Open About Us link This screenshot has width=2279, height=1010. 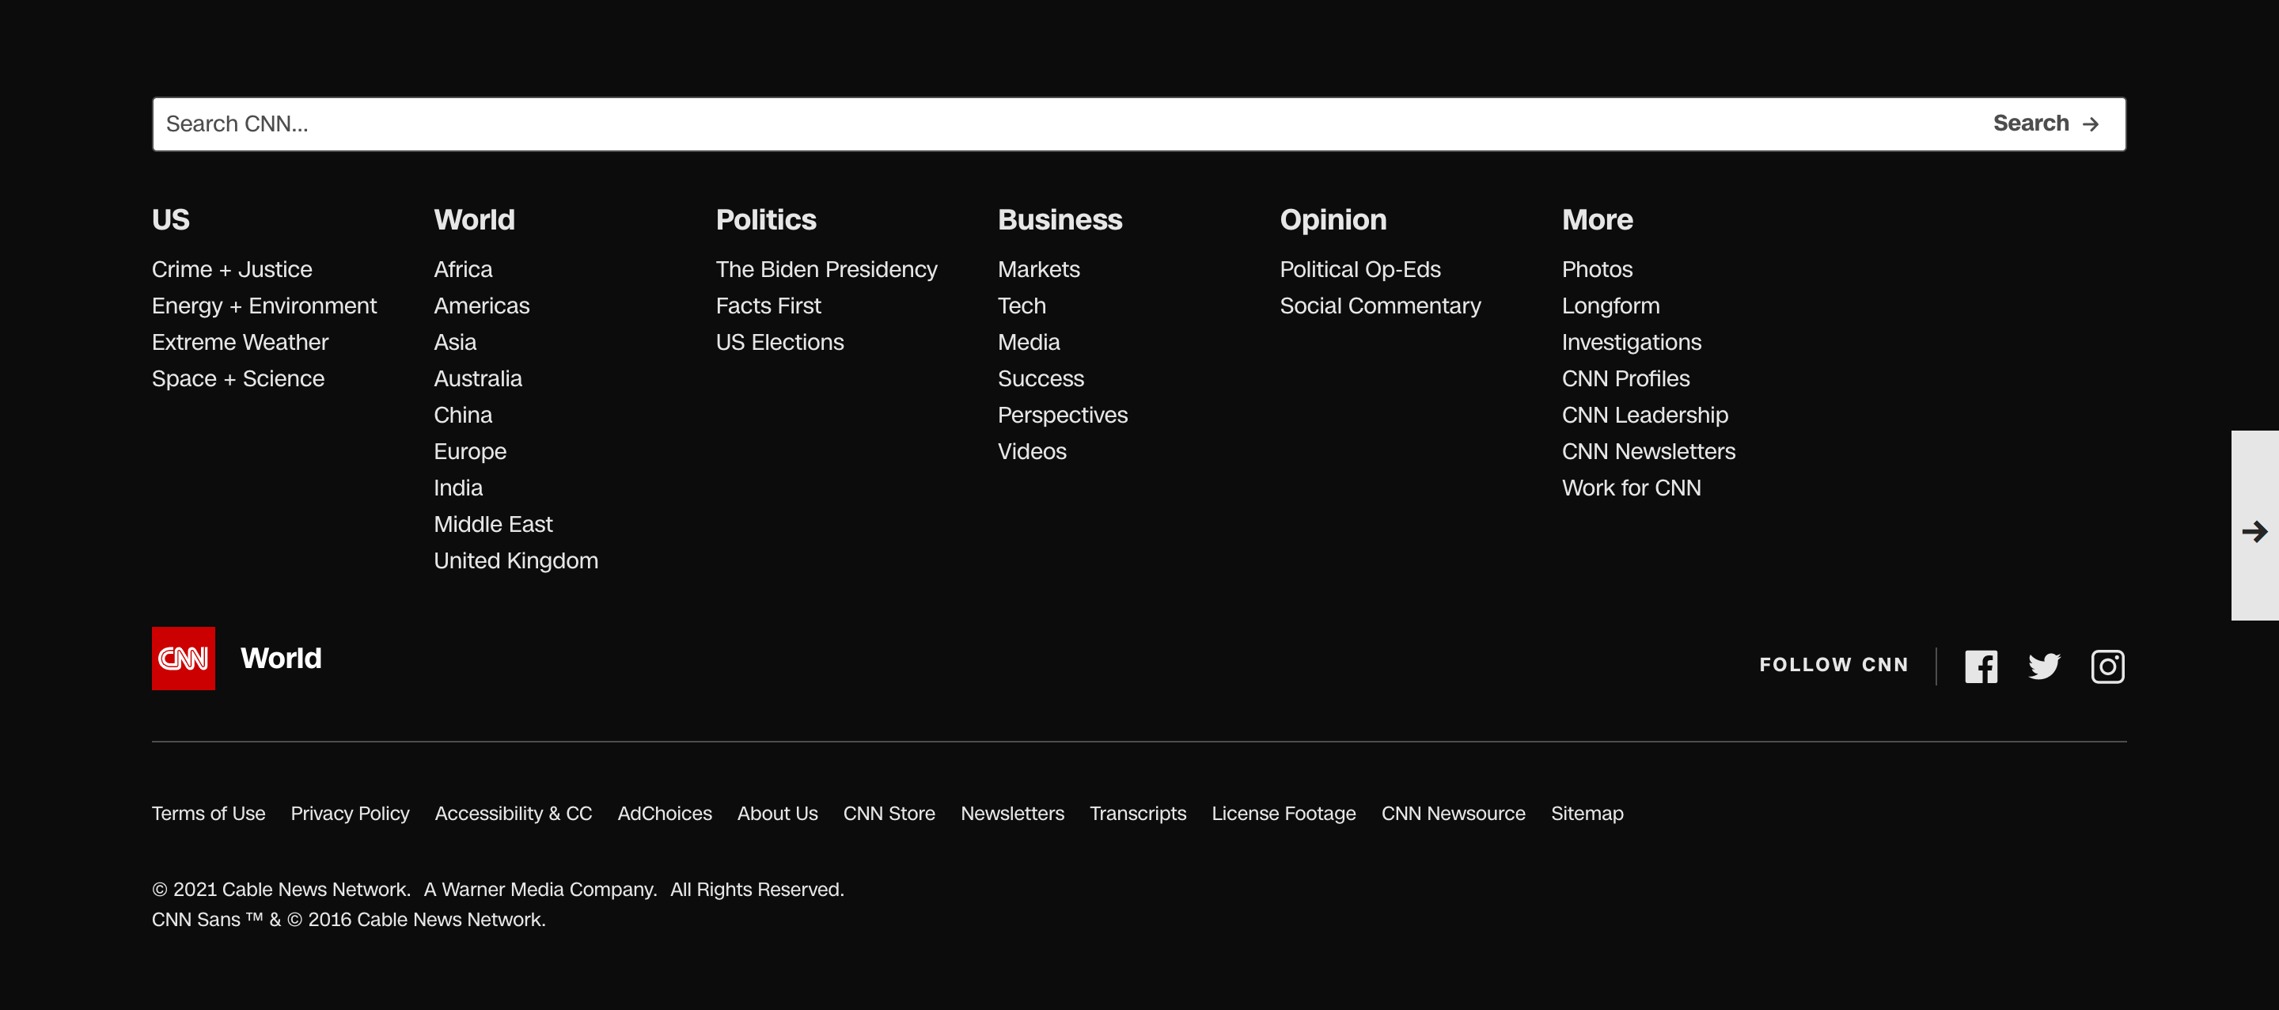click(x=777, y=813)
